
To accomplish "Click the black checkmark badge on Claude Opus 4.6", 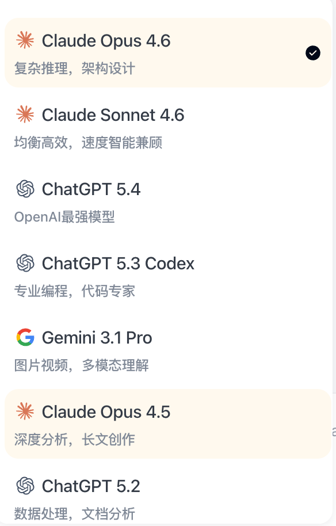I will [x=312, y=53].
